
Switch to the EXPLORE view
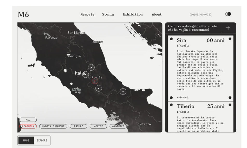tap(42, 140)
